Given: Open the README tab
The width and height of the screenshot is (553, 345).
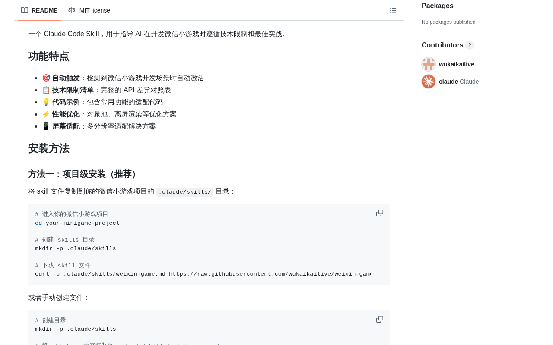Looking at the screenshot, I should 39,10.
